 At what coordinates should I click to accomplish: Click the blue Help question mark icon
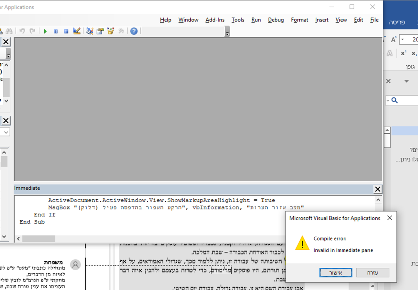(x=134, y=31)
